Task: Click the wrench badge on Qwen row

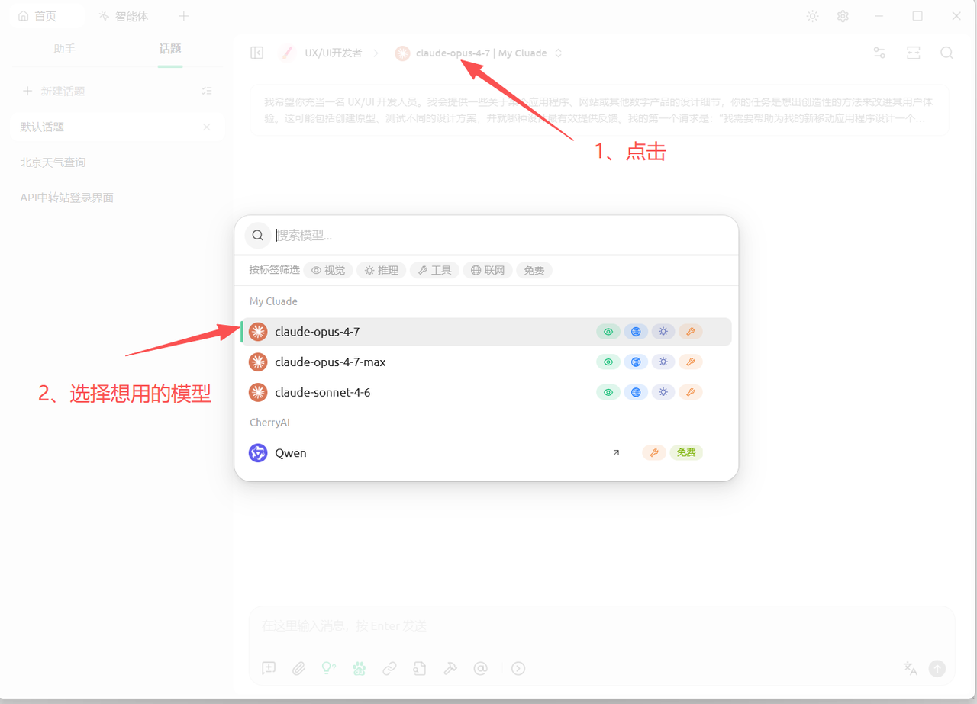Action: tap(654, 453)
